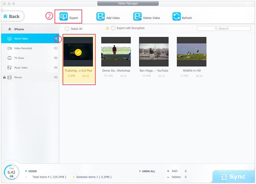Select the Demo Da...Workshop video thumbnail
256x184 pixels.
click(x=116, y=52)
